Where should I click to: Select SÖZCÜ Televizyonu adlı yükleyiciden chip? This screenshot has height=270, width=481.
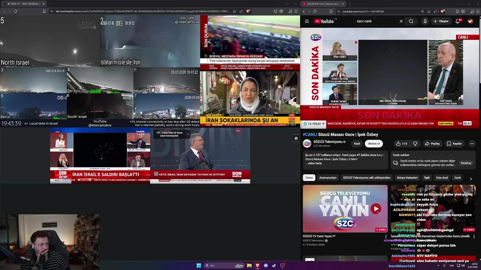click(x=366, y=178)
